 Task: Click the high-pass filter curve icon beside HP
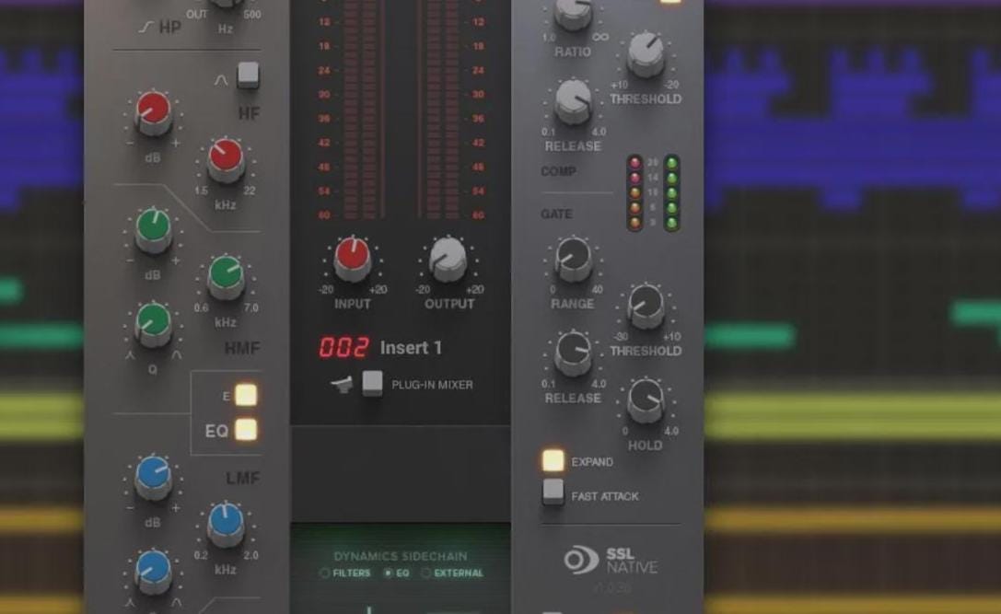(146, 27)
